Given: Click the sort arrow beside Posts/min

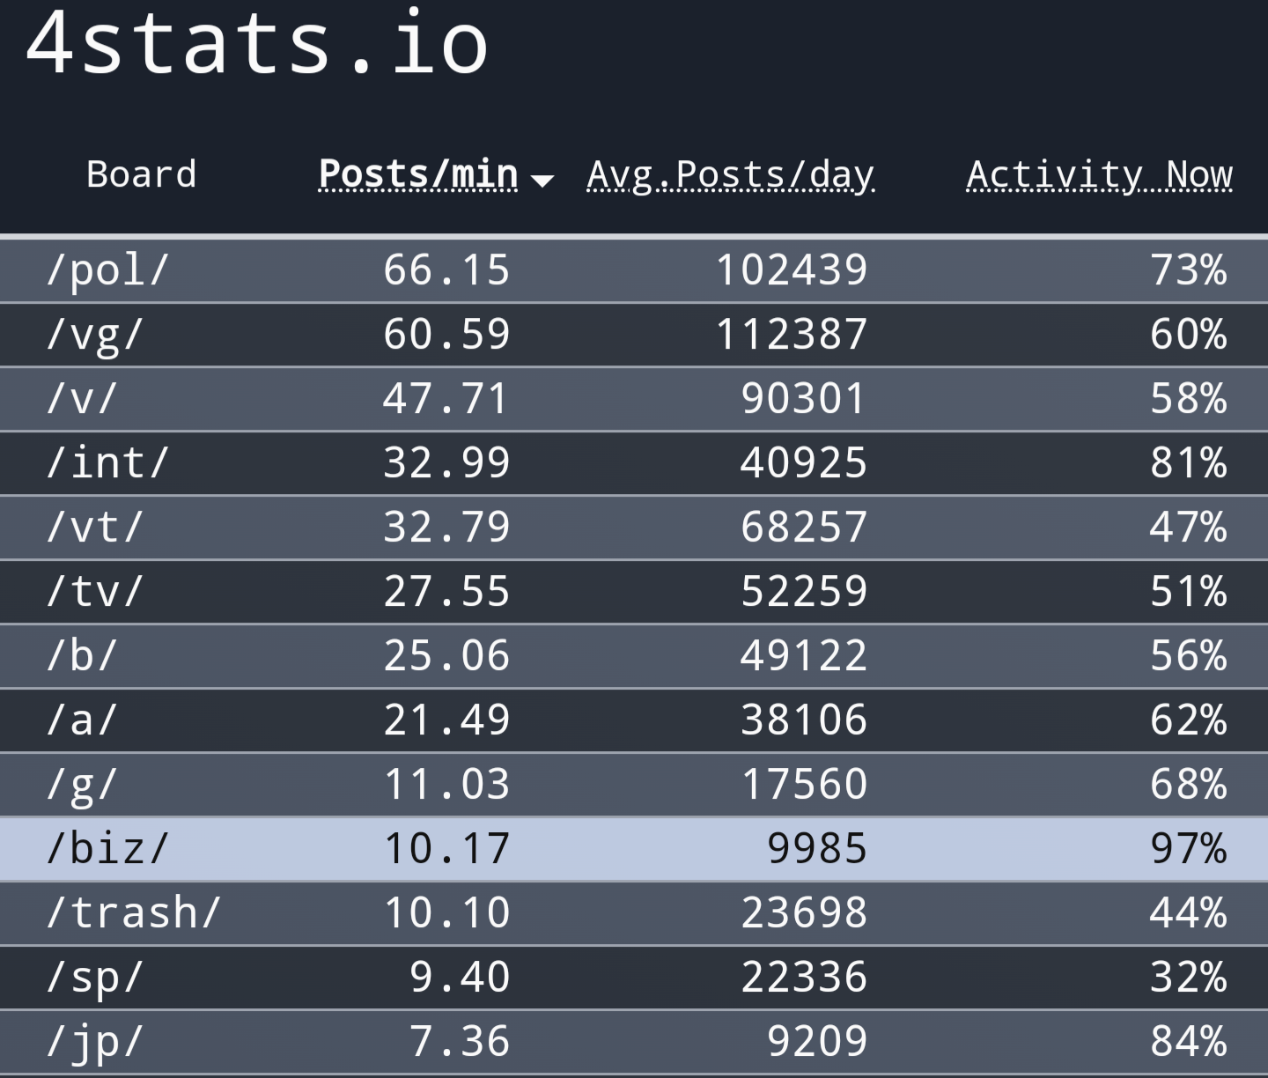Looking at the screenshot, I should point(542,181).
